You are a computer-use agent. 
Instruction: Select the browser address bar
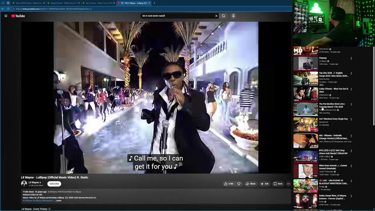click(x=152, y=9)
